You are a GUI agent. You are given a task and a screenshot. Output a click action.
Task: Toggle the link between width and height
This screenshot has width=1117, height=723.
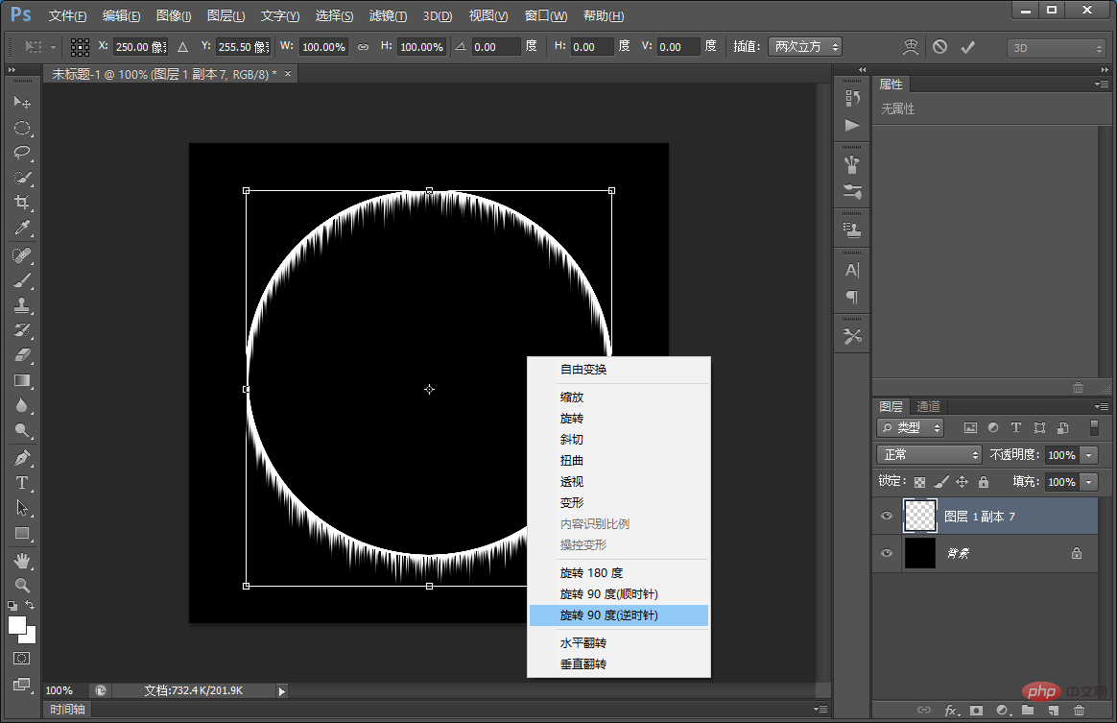pos(363,46)
